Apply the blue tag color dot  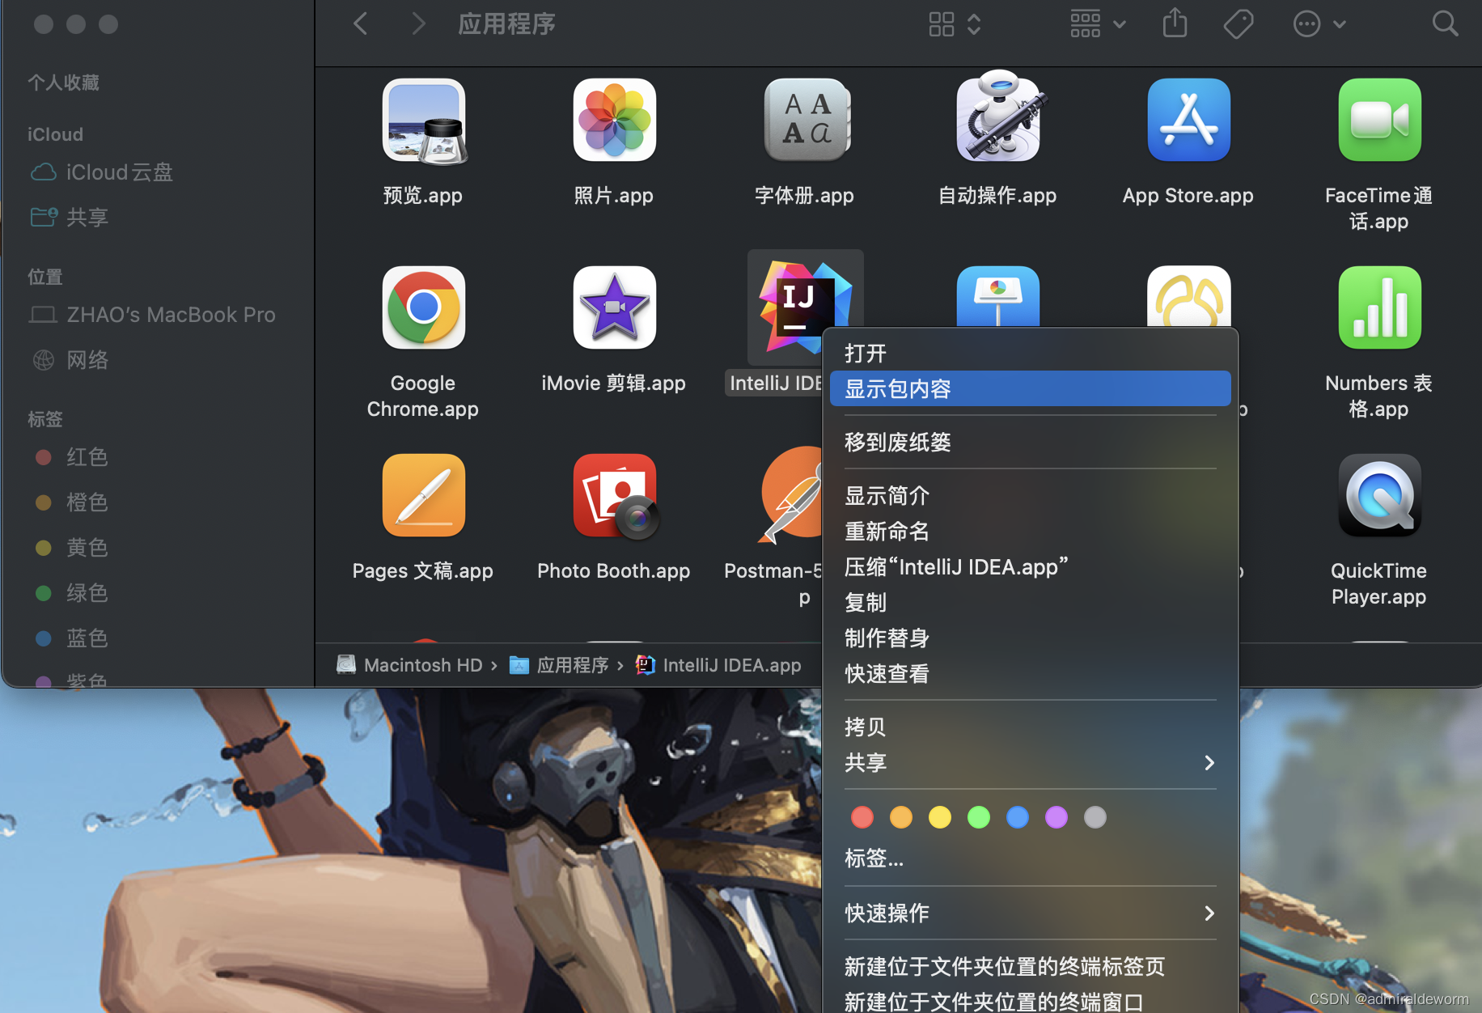pyautogui.click(x=1018, y=817)
